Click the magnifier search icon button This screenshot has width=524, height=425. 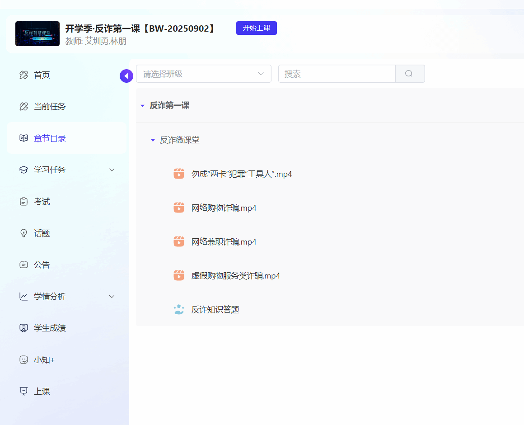(x=409, y=74)
